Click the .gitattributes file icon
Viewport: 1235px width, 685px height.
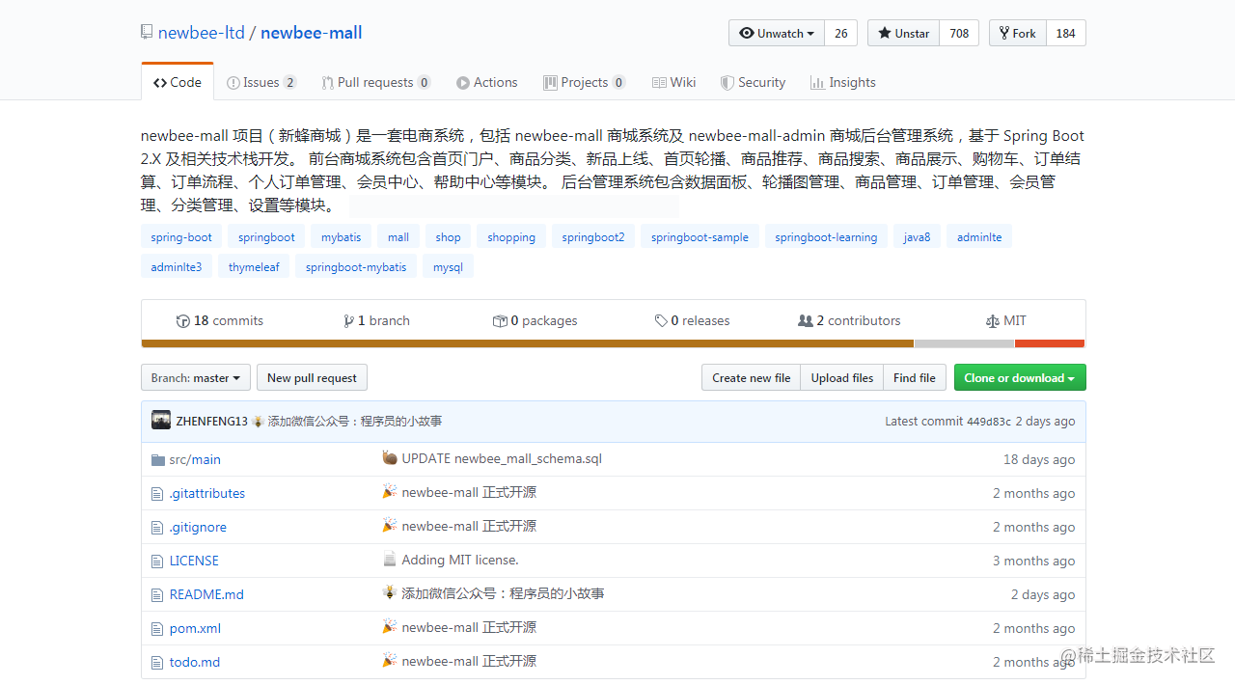pyautogui.click(x=157, y=494)
